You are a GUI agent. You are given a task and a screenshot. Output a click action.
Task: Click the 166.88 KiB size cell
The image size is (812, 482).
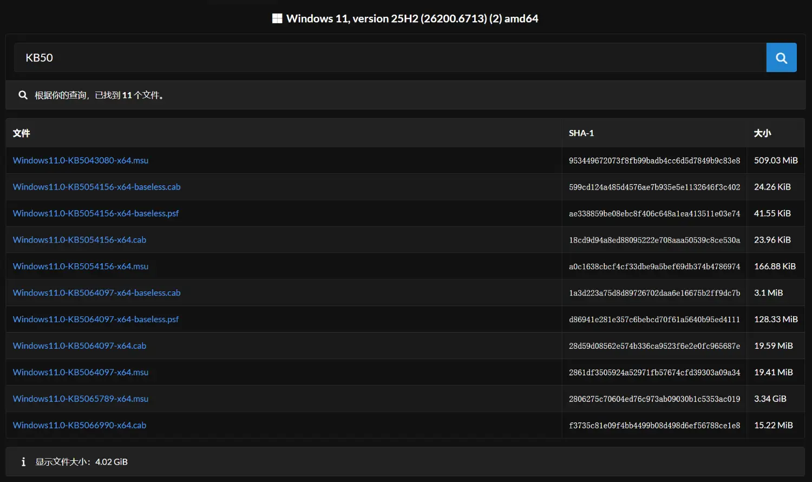pyautogui.click(x=775, y=266)
